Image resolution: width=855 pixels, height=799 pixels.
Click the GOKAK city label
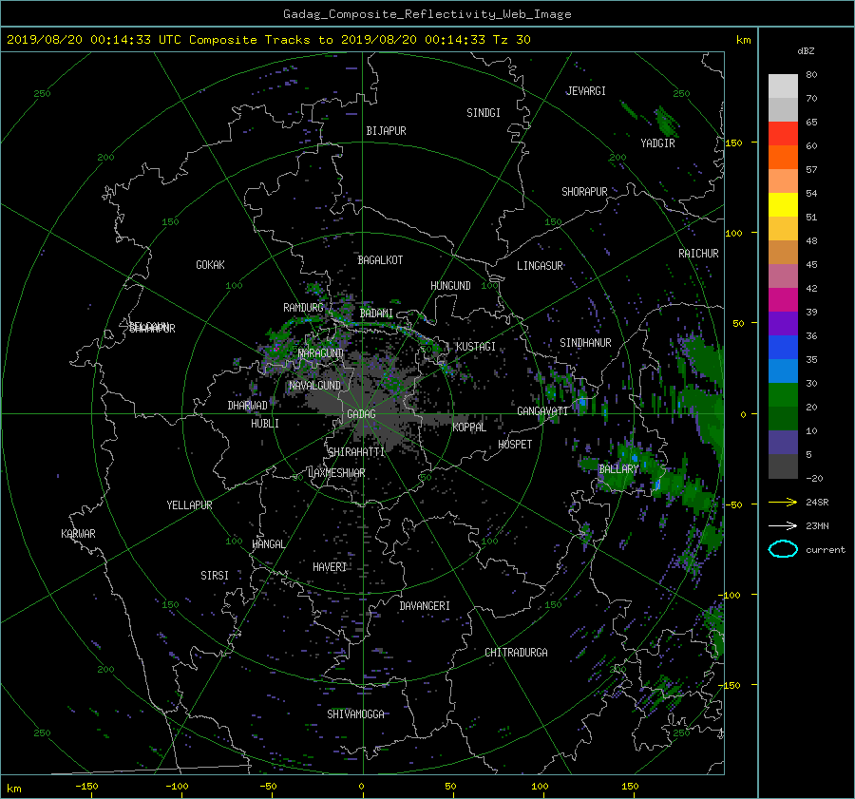click(210, 265)
